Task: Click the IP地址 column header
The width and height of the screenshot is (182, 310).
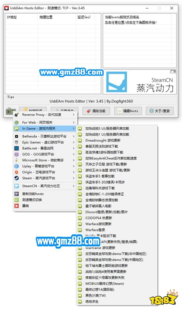Action: coord(22,17)
